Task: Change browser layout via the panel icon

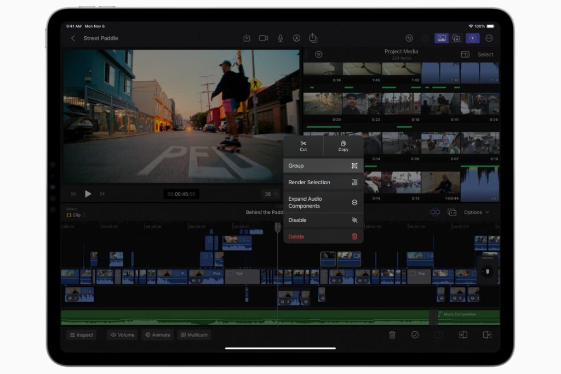Action: click(465, 54)
